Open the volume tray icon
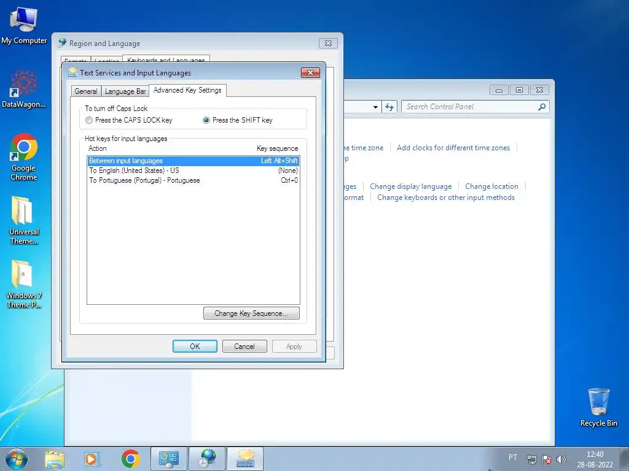Viewport: 629px width, 471px height. pos(561,459)
